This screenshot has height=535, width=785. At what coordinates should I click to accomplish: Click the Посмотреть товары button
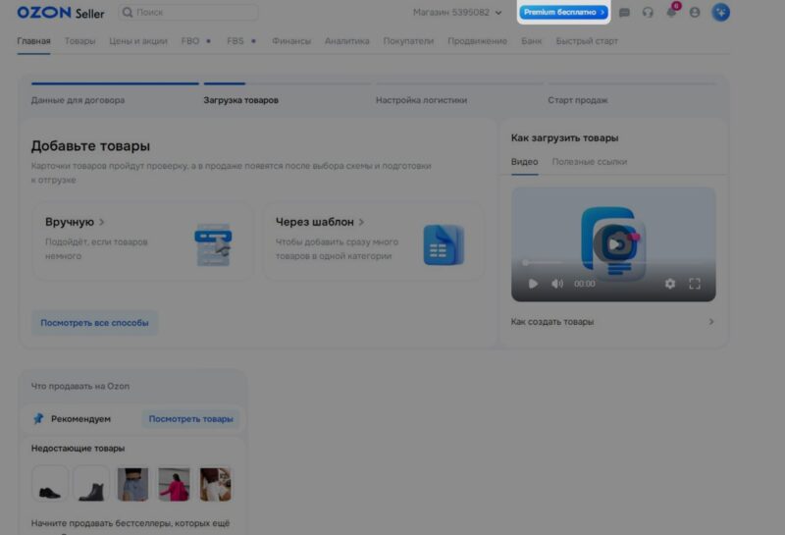(190, 419)
